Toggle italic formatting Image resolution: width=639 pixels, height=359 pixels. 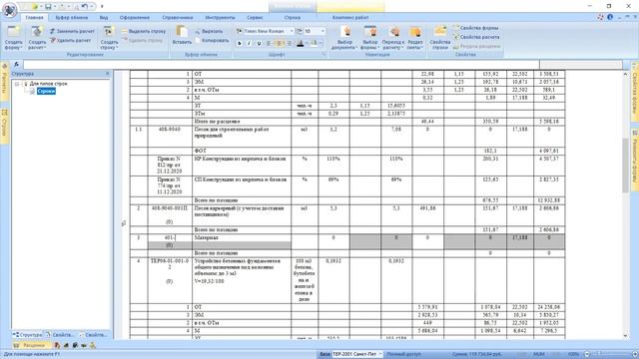249,43
